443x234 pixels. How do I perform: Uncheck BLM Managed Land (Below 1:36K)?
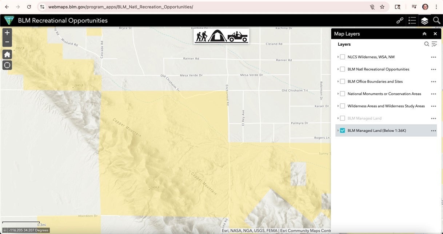tap(342, 131)
